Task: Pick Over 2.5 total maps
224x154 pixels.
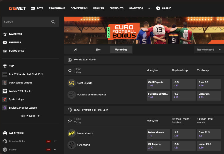Action: pyautogui.click(x=209, y=84)
